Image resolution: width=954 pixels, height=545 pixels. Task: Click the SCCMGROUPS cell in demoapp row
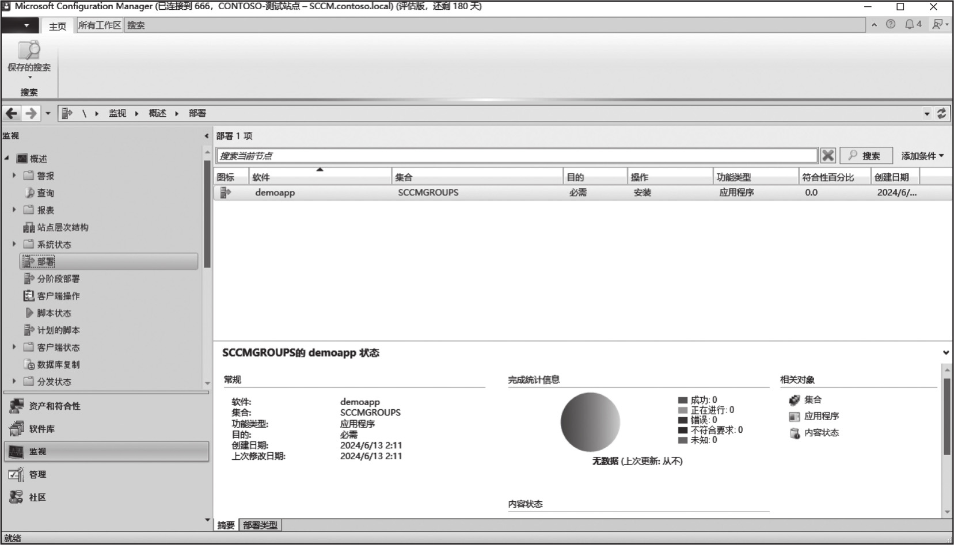coord(428,193)
